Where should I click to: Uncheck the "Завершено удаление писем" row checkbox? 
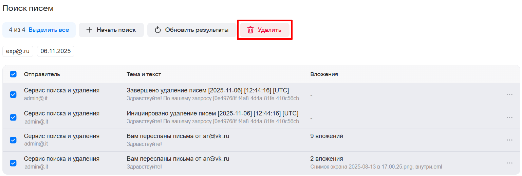coord(13,95)
